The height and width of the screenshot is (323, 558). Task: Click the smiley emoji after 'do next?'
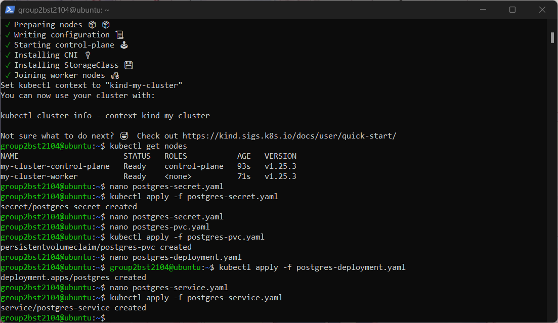124,136
